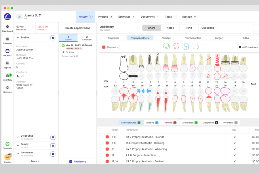This screenshot has height=173, width=259.
Task: Click the blue tooth chart icon
Action: pyautogui.click(x=185, y=46)
